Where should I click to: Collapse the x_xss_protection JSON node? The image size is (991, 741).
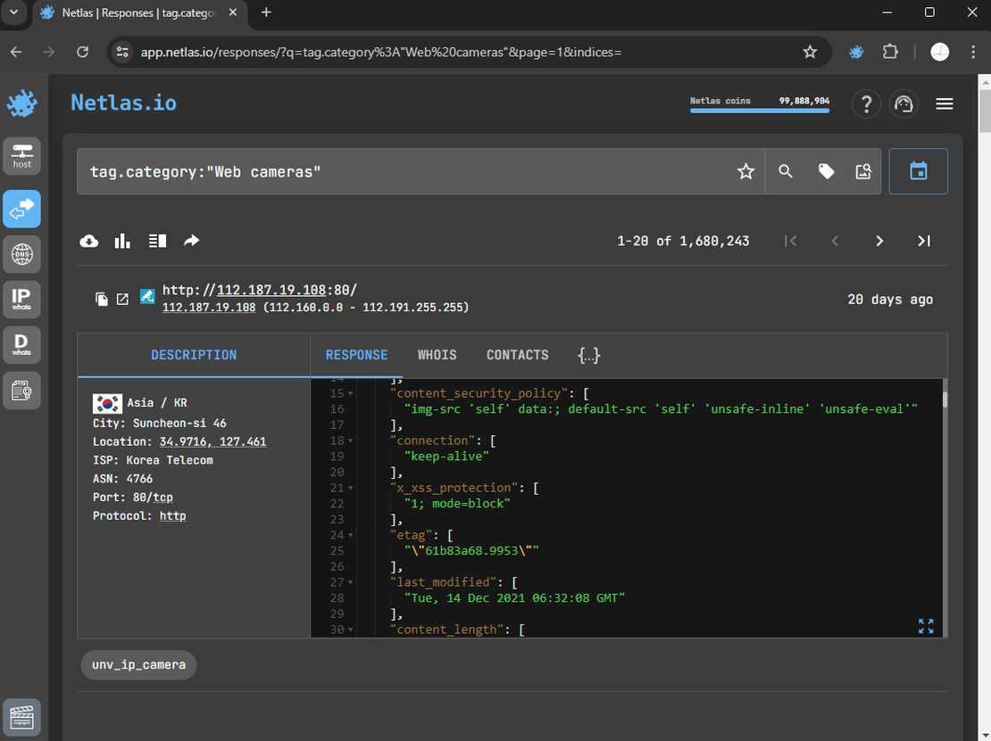(x=351, y=489)
